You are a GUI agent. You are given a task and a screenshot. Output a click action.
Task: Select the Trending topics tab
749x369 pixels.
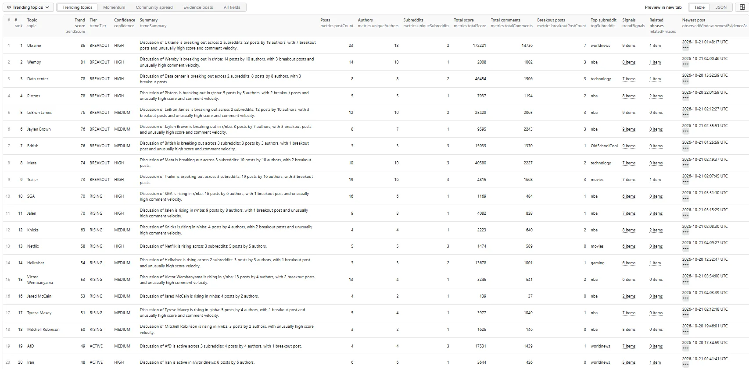(77, 7)
